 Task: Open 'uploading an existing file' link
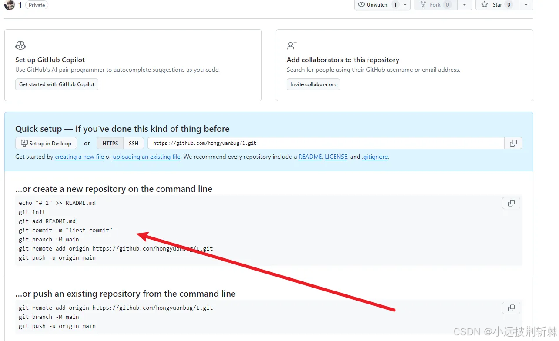click(x=147, y=157)
